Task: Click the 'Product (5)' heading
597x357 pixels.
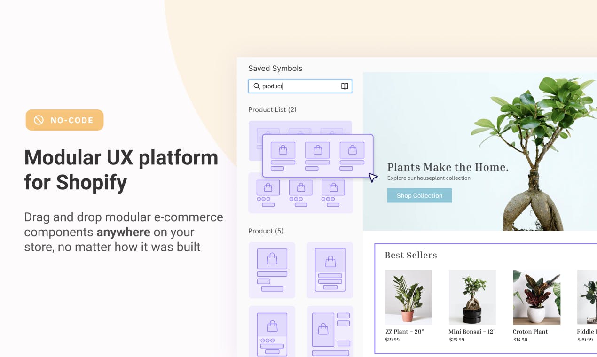Action: pyautogui.click(x=266, y=231)
